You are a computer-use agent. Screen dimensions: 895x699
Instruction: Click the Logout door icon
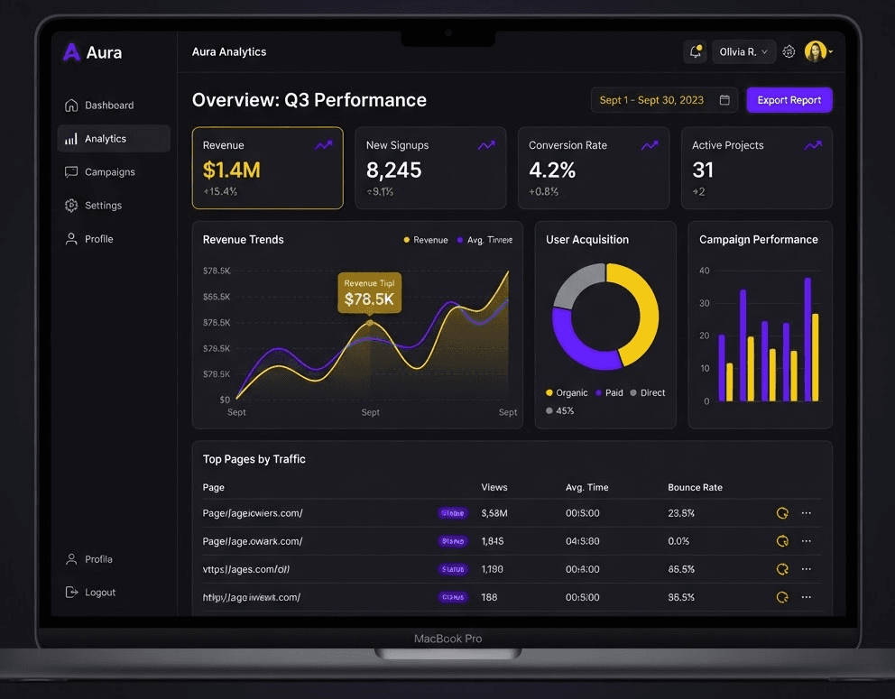coord(71,593)
